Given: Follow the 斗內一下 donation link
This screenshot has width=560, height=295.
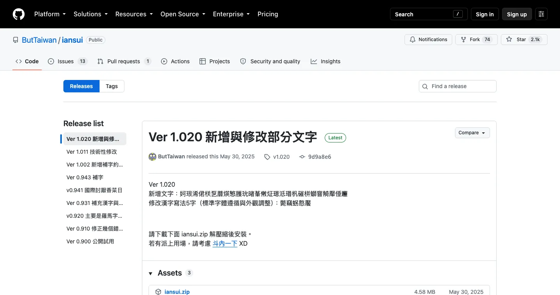Looking at the screenshot, I should pos(225,243).
